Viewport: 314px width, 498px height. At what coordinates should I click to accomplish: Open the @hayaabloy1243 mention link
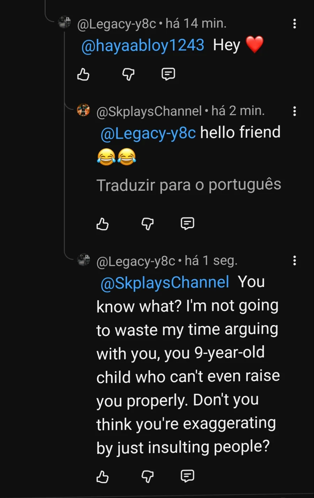point(143,45)
